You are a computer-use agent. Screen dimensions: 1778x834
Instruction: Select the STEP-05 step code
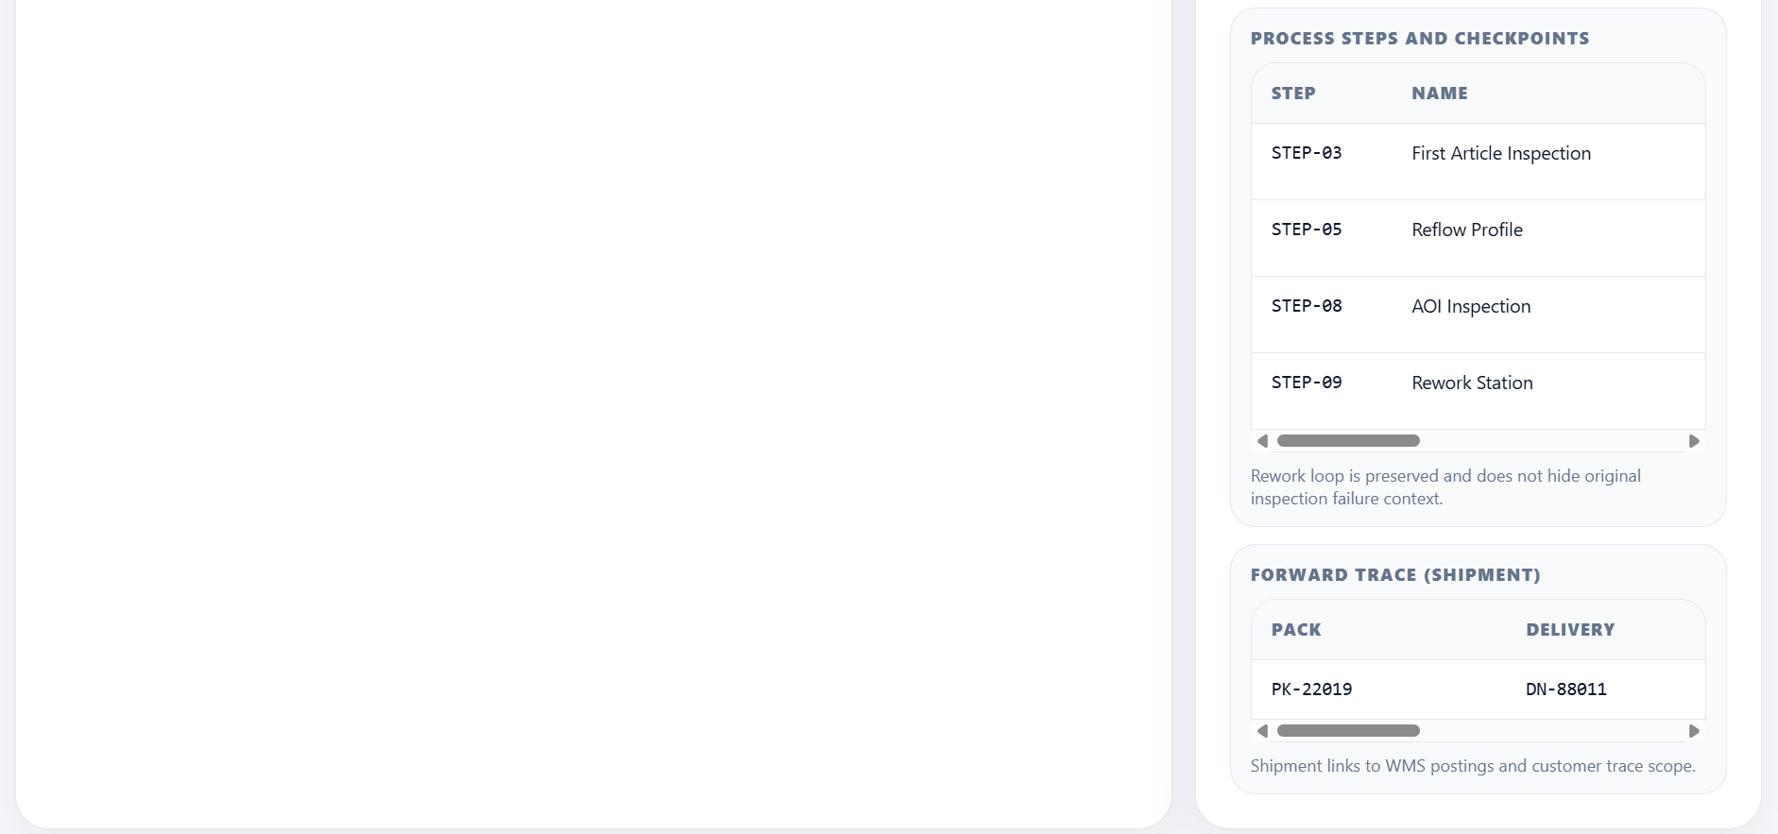(1307, 230)
